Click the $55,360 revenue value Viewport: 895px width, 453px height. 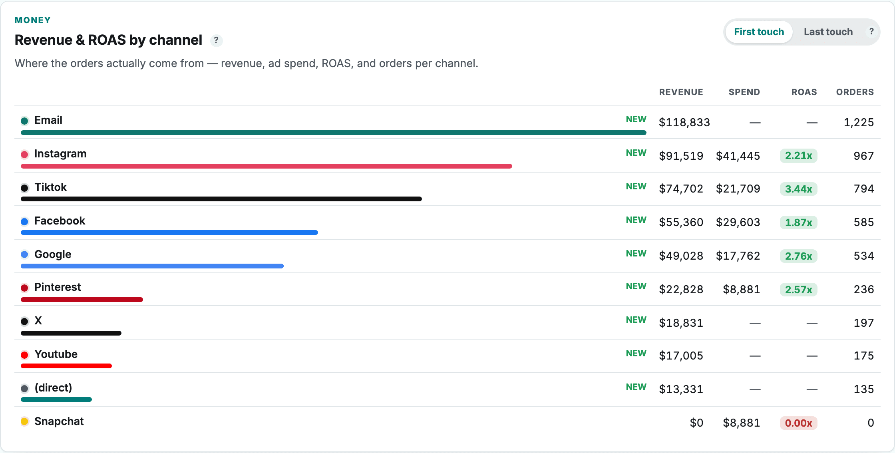[x=681, y=222]
